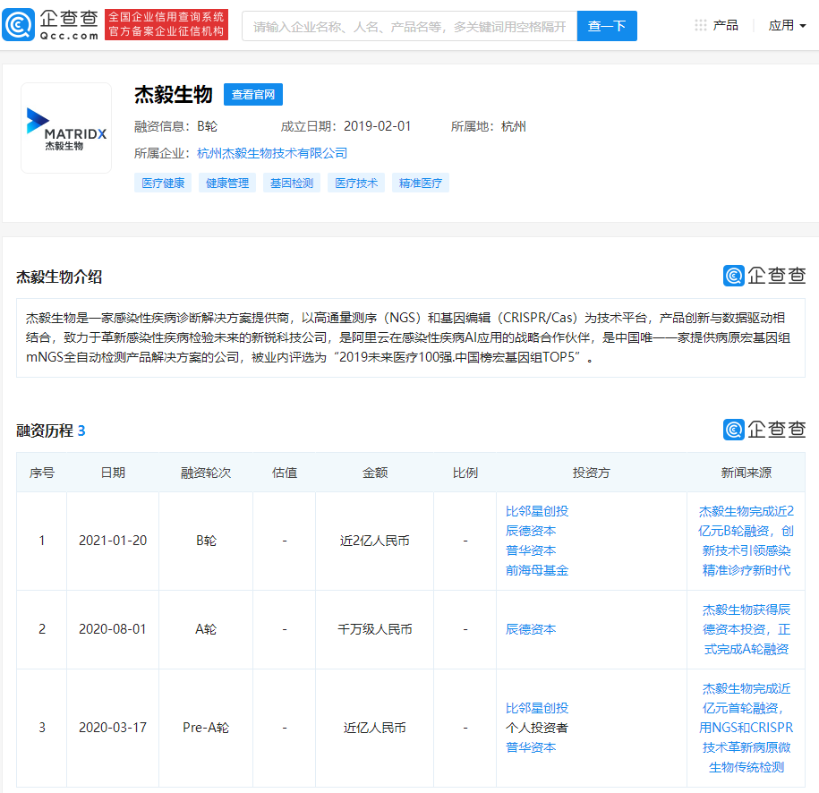Select the 基因检测 tag
The height and width of the screenshot is (793, 819).
pos(292,183)
